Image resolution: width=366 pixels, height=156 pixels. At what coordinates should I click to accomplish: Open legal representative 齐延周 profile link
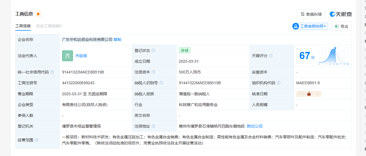tap(81, 56)
